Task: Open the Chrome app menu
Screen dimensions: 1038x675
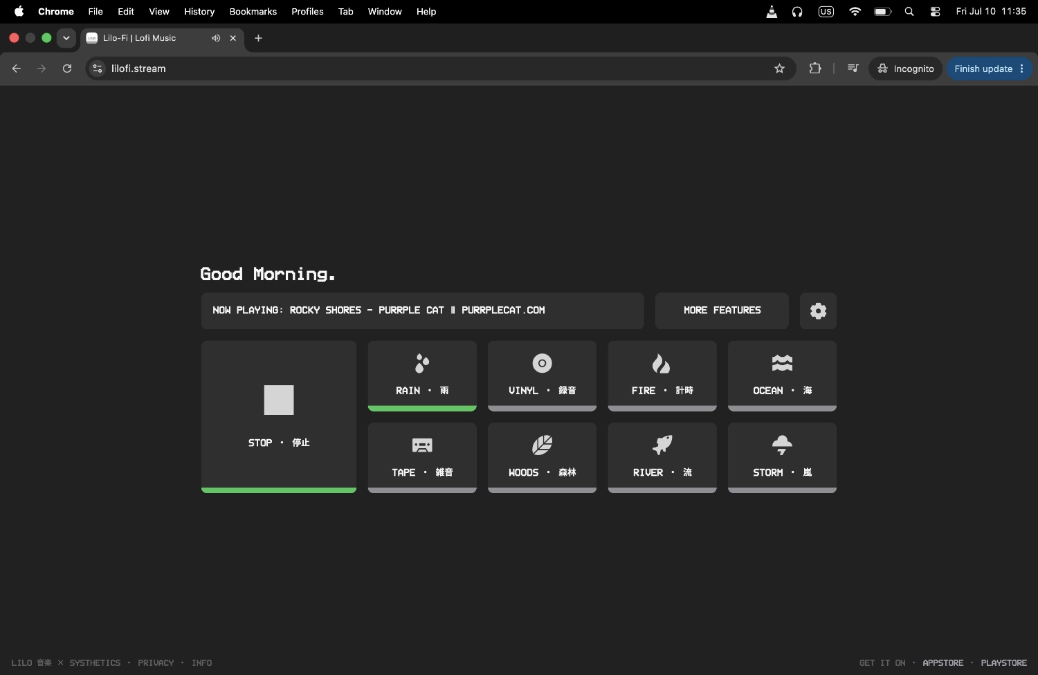Action: [56, 11]
